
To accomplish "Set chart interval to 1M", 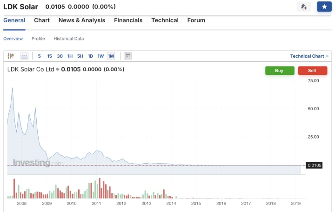I will pyautogui.click(x=111, y=56).
